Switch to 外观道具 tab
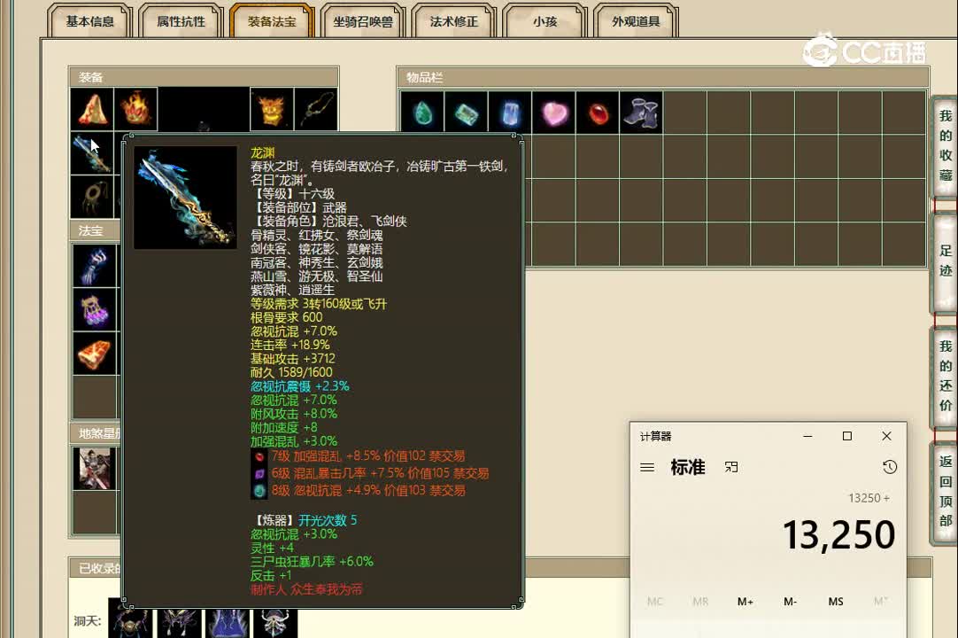 636,21
